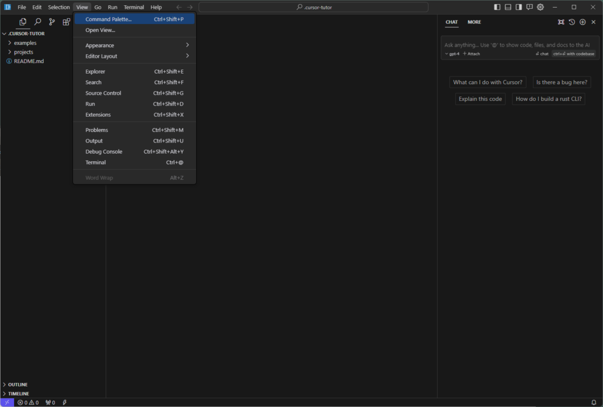Image resolution: width=603 pixels, height=407 pixels.
Task: Choose Problems from the View menu
Action: pos(135,130)
